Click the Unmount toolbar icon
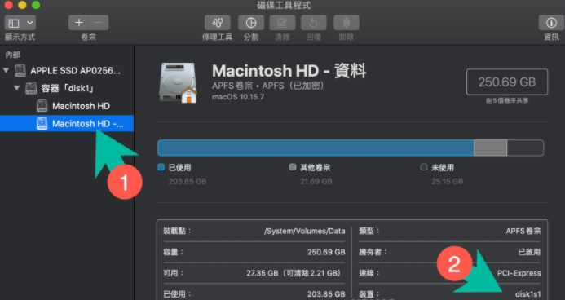This screenshot has width=565, height=300. [346, 23]
